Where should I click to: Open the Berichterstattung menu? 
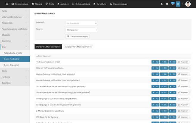81,4
